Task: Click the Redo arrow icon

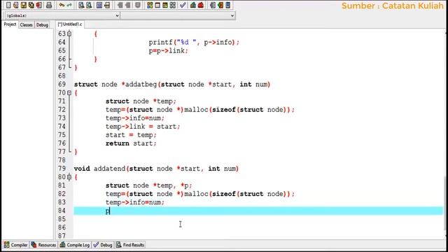Action: tap(69, 5)
